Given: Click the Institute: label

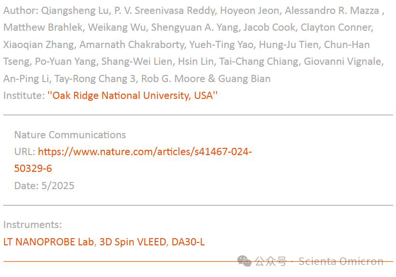Looking at the screenshot, I should (24, 96).
